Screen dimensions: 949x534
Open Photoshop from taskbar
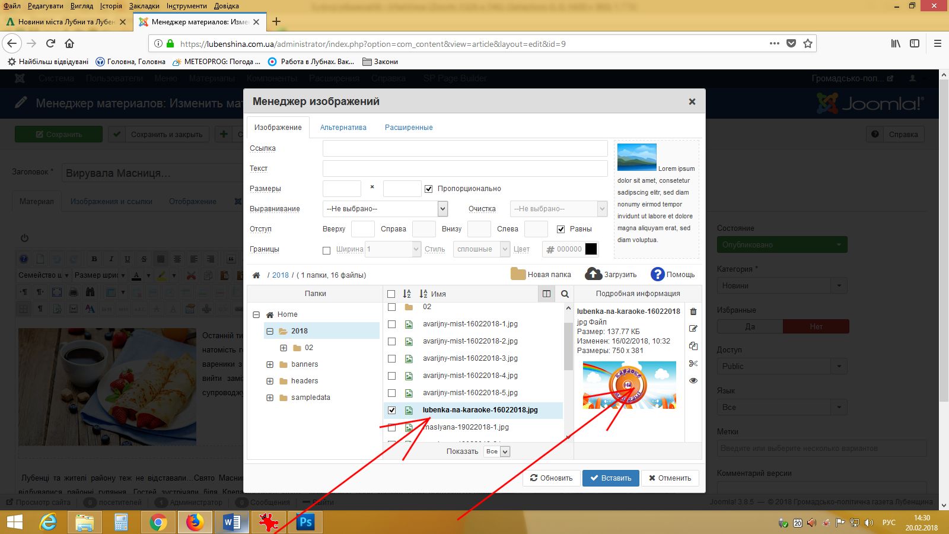coord(306,522)
